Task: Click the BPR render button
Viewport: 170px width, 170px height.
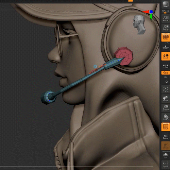Action: [x=166, y=4]
